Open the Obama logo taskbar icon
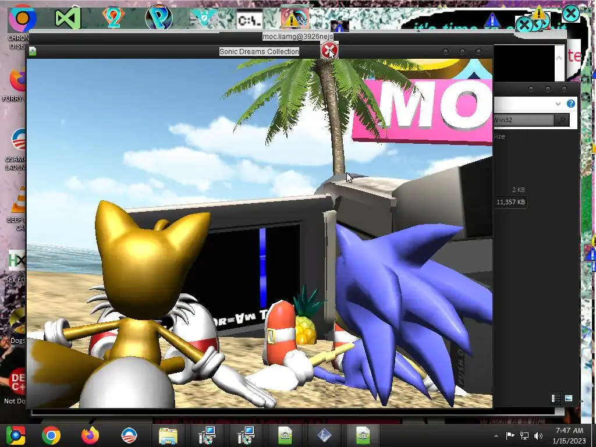Screen dimensions: 596x447 129,435
